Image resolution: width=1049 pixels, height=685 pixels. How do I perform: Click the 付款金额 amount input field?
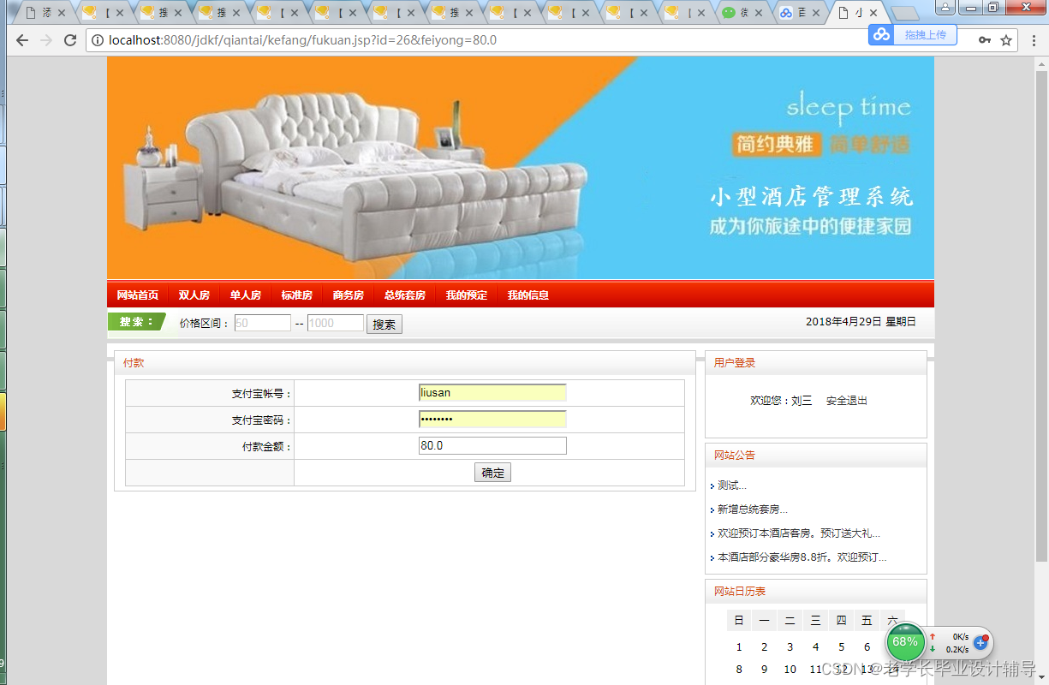(x=492, y=445)
